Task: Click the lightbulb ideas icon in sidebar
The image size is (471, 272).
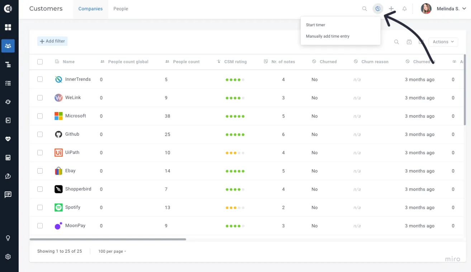Action: (x=8, y=238)
